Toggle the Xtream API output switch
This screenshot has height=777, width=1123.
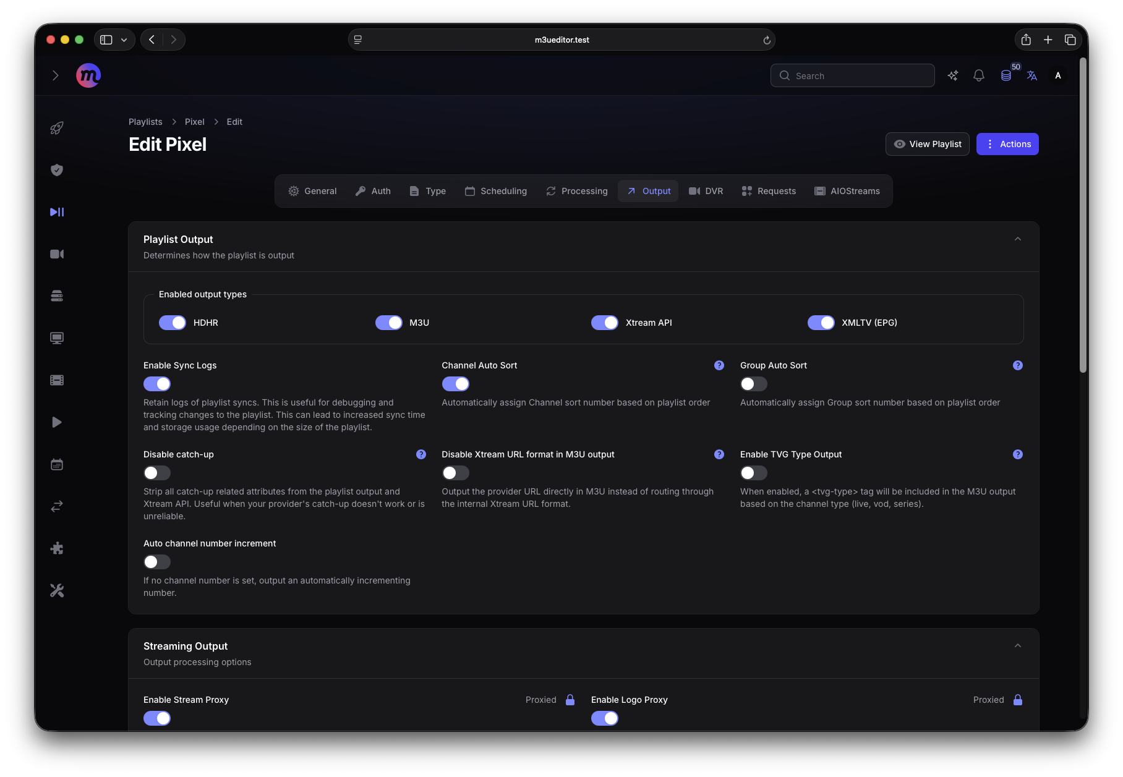[x=605, y=323]
